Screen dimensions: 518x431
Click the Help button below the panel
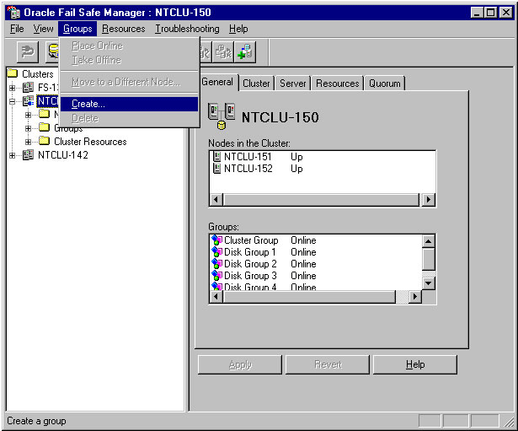(x=415, y=364)
